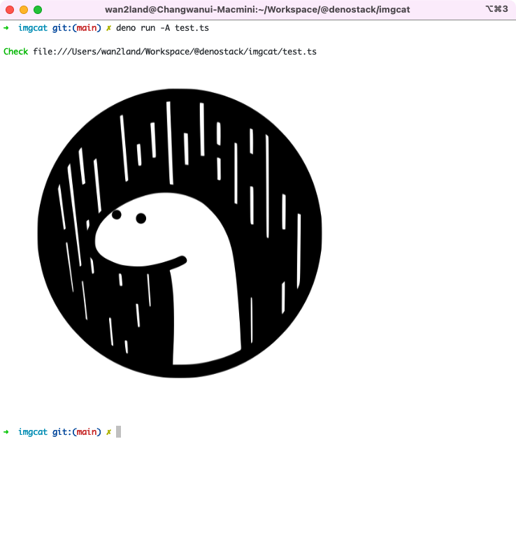Image resolution: width=516 pixels, height=546 pixels.
Task: Click the 'deno run -A test.ts' command
Action: 162,28
